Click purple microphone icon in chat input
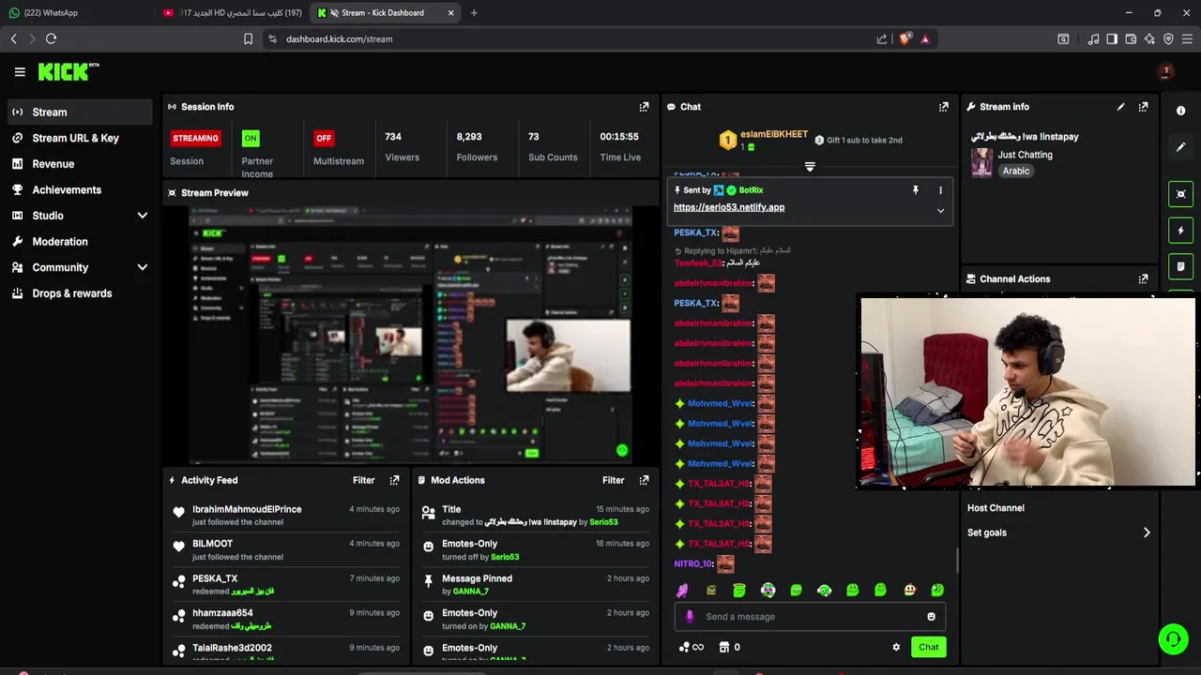The height and width of the screenshot is (675, 1201). (x=690, y=617)
